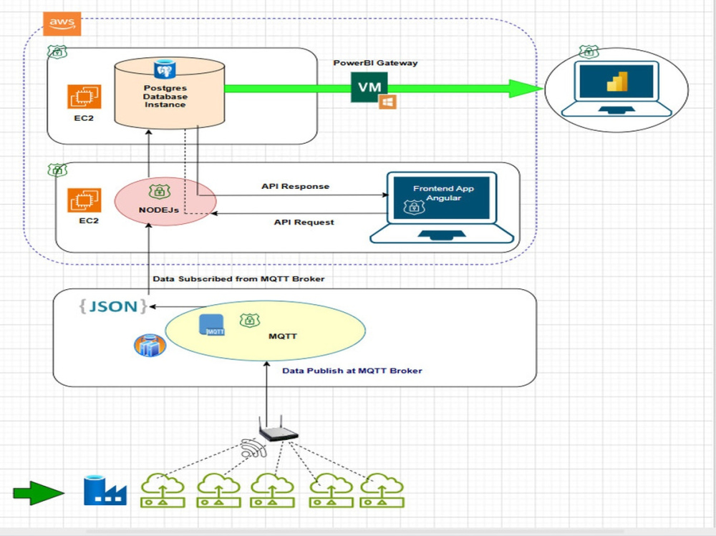Select the IoT cloud device icon nearest the factory
716x536 pixels.
(163, 491)
